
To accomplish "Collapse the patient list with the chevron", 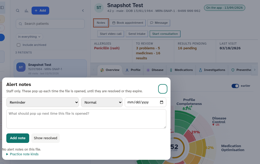I will click(x=83, y=11).
